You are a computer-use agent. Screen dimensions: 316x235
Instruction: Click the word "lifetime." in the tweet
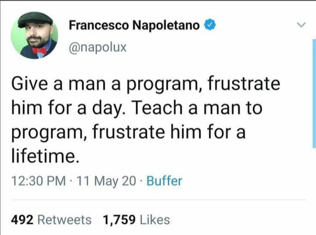coord(44,157)
